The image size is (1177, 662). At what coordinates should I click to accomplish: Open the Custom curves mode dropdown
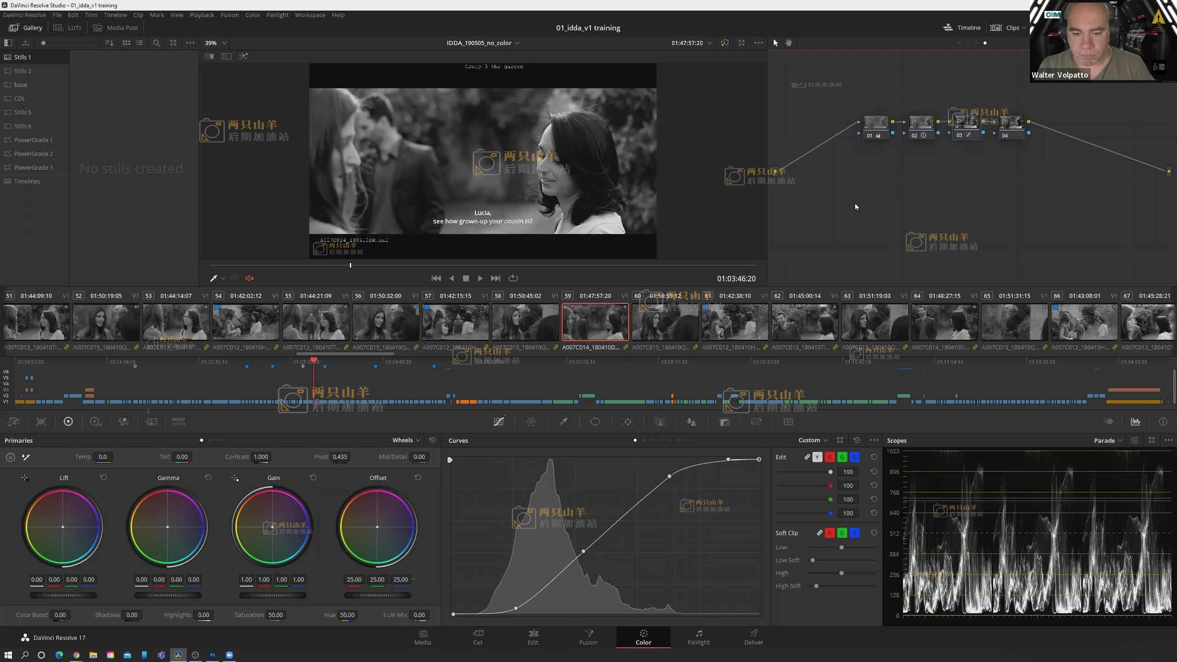coord(813,440)
